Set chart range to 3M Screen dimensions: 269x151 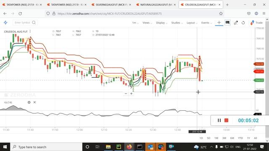[224, 138]
